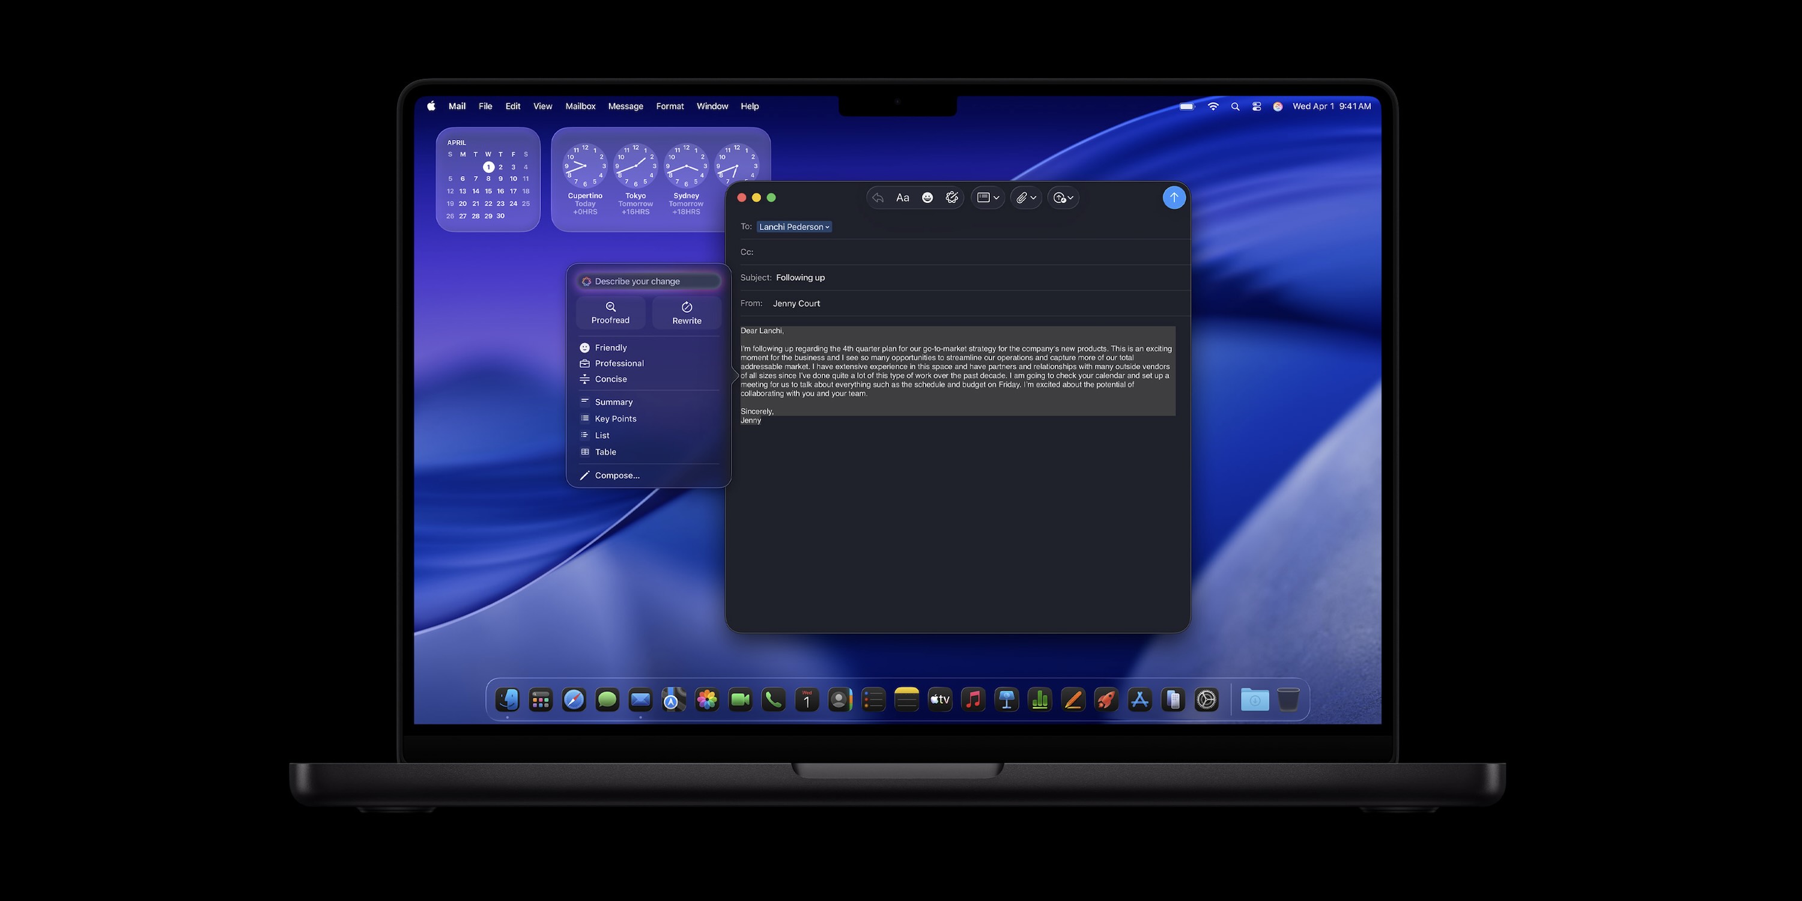
Task: Open the attachment options chevron
Action: coord(1033,197)
